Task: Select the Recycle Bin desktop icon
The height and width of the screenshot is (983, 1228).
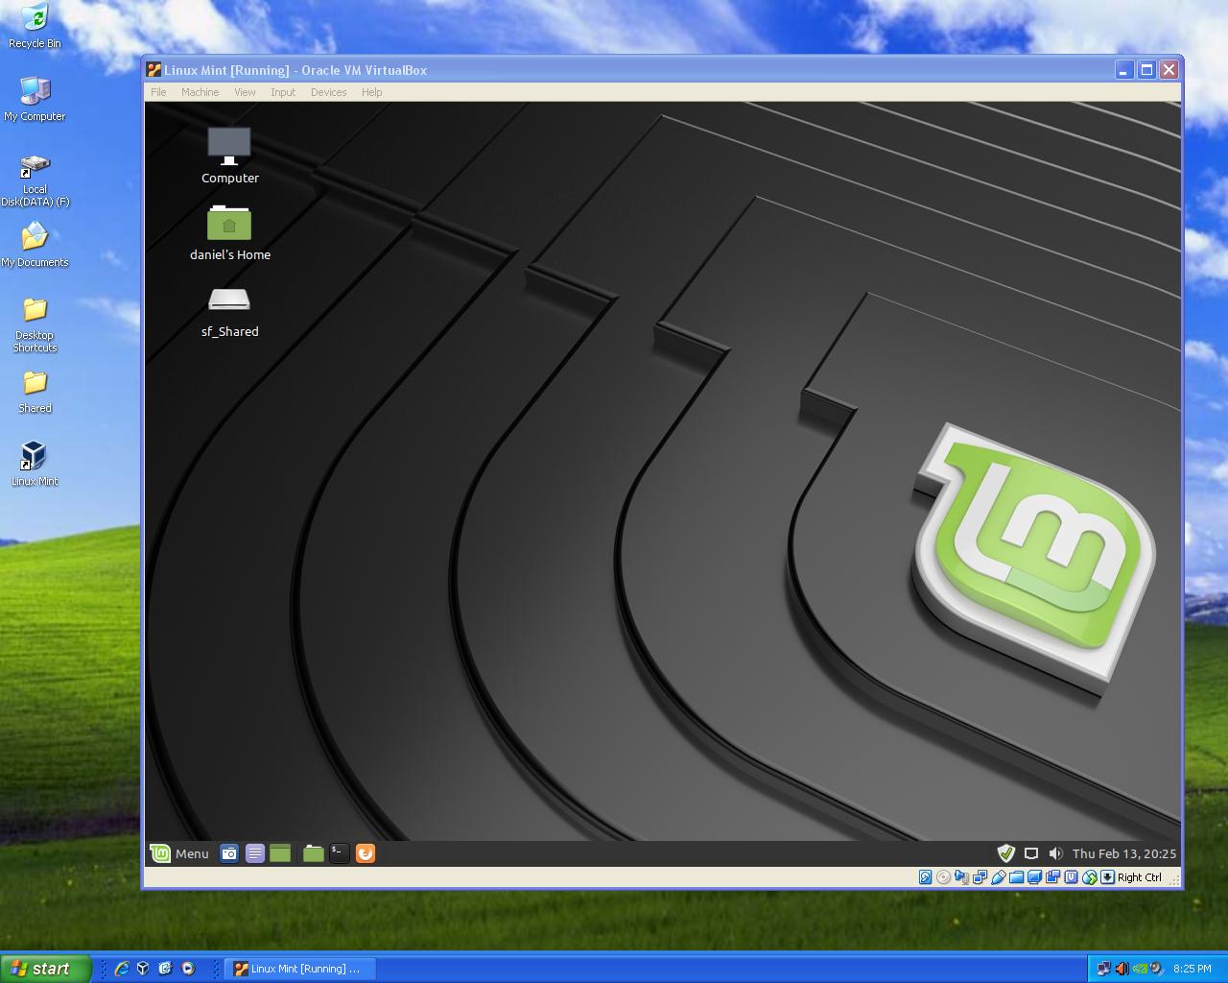Action: [35, 26]
